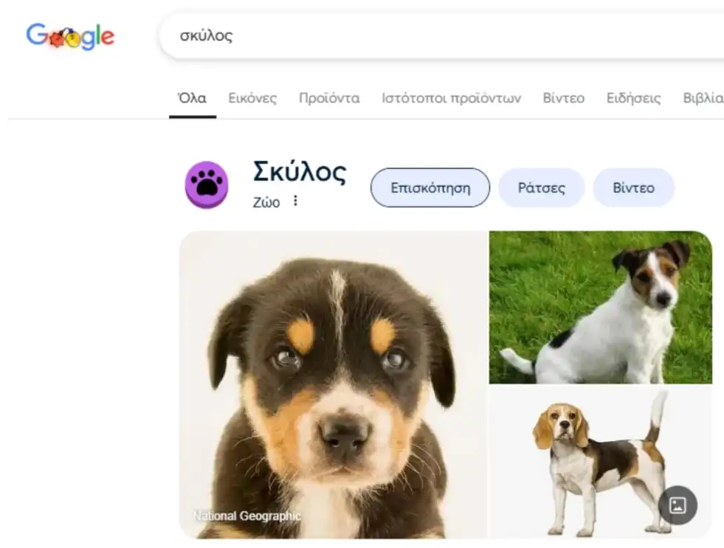
Task: Click the National Geographic caption label
Action: point(247,516)
